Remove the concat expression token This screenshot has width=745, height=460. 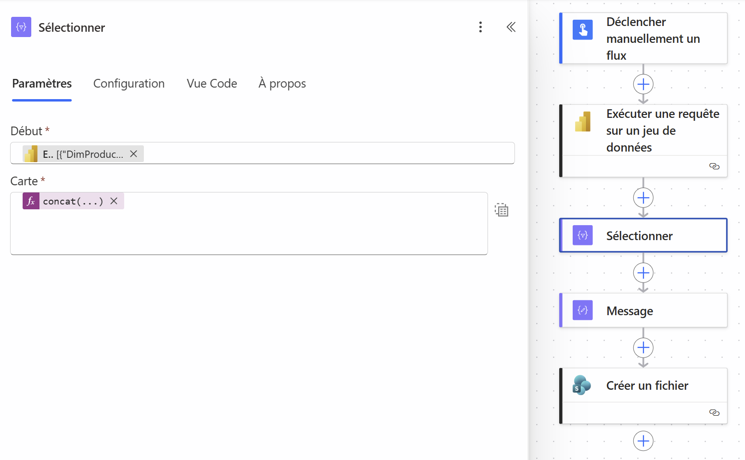coord(114,201)
